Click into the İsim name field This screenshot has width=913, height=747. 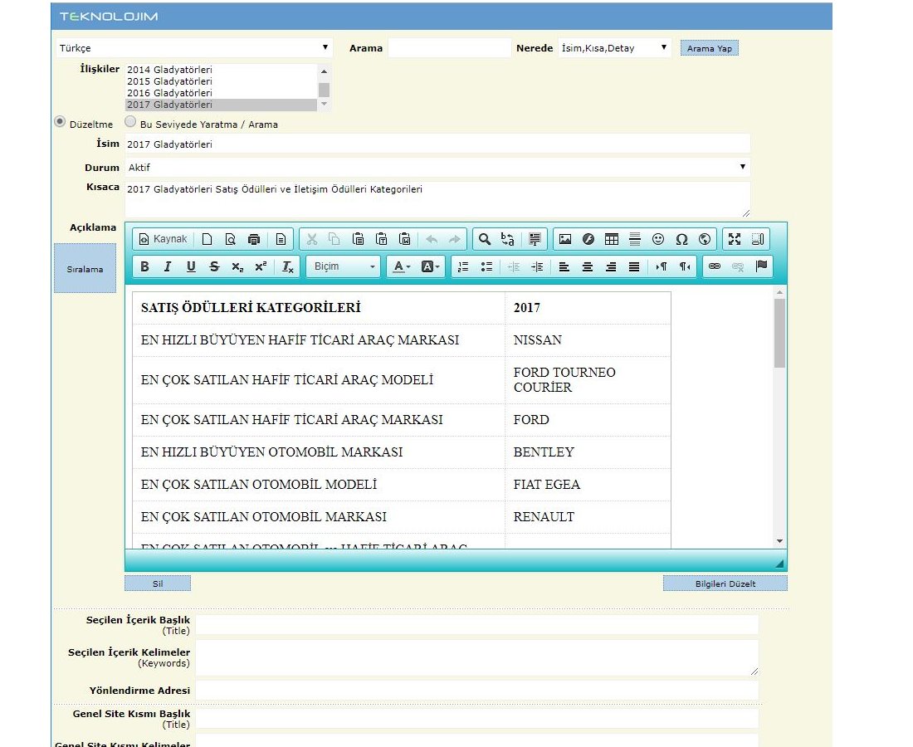(x=437, y=144)
